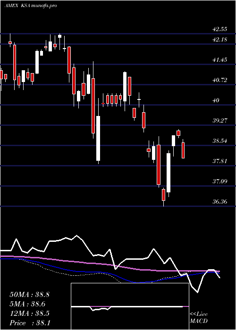Click the 37.09 price level label
Image resolution: width=236 pixels, height=330 pixels.
tap(220, 181)
